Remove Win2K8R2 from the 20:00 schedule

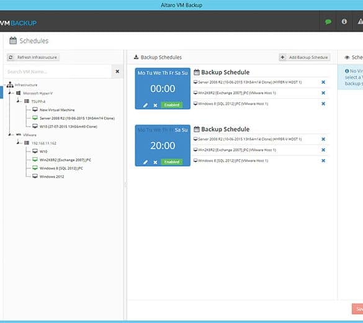(x=323, y=150)
